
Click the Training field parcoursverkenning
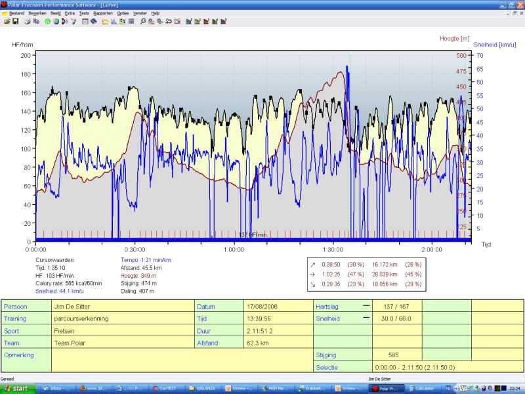tap(123, 318)
